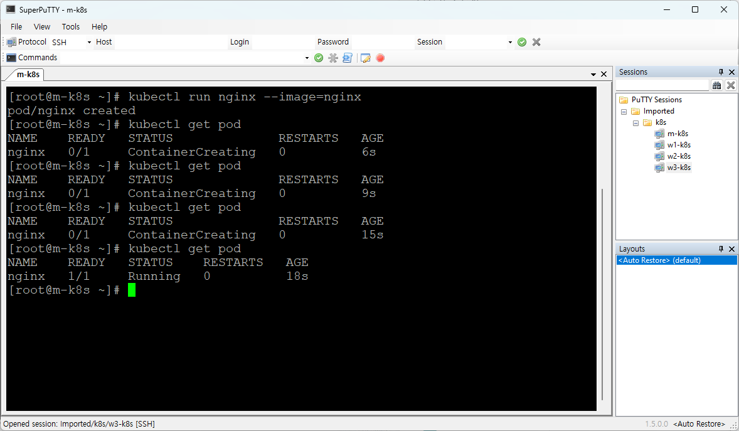Collapse the Imported folder node
The image size is (739, 431).
(624, 112)
